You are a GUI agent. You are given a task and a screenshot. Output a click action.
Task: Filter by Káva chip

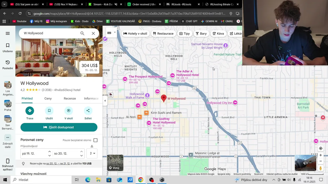(x=218, y=33)
